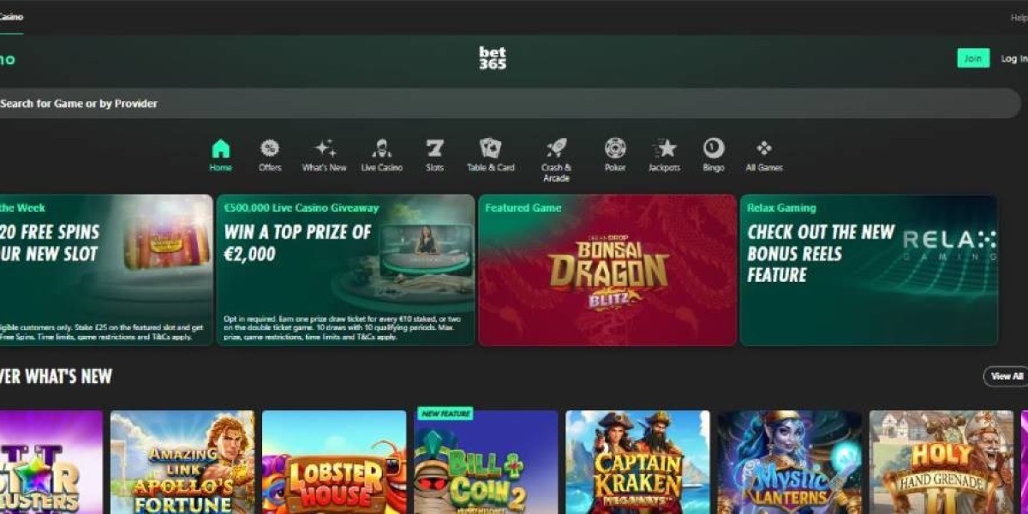
Task: Open the Home category icon
Action: coord(221,148)
